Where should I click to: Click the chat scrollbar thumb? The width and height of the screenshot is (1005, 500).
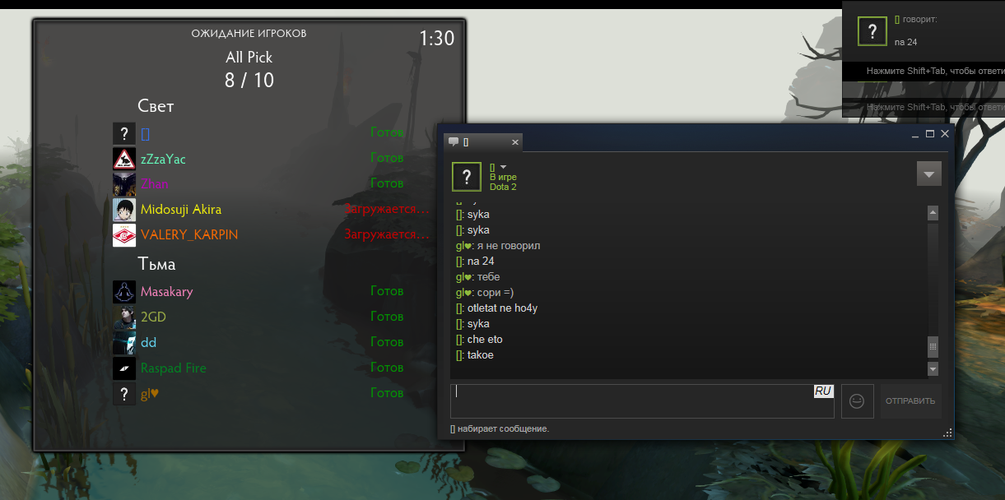tap(933, 346)
